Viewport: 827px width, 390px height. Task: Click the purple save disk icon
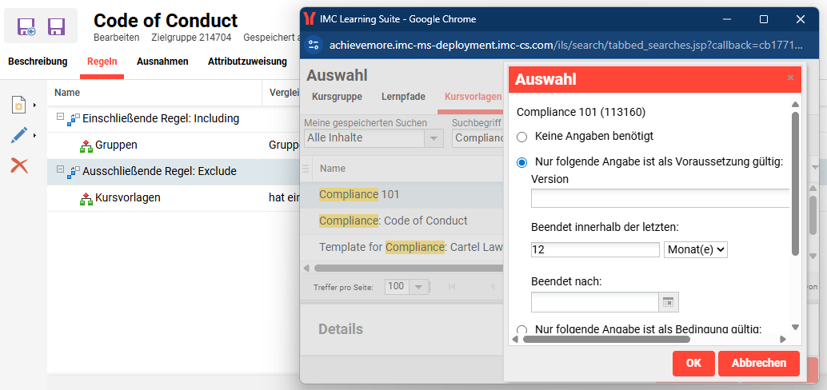[x=56, y=28]
